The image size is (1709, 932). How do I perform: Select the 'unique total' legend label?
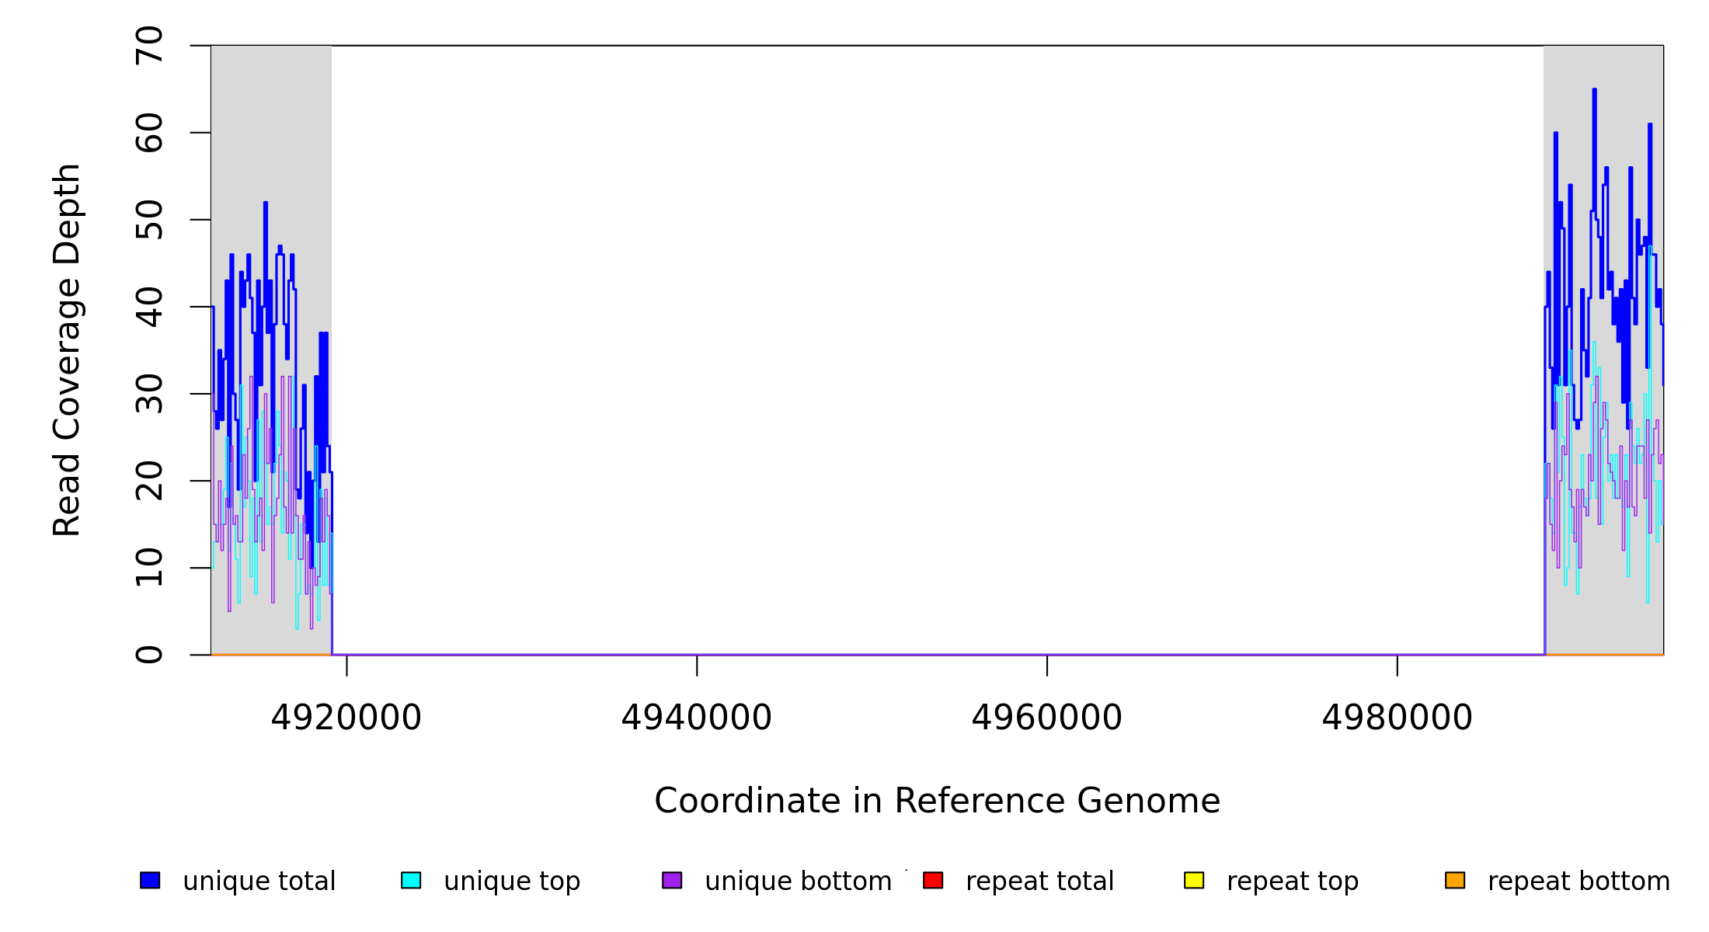(x=259, y=882)
